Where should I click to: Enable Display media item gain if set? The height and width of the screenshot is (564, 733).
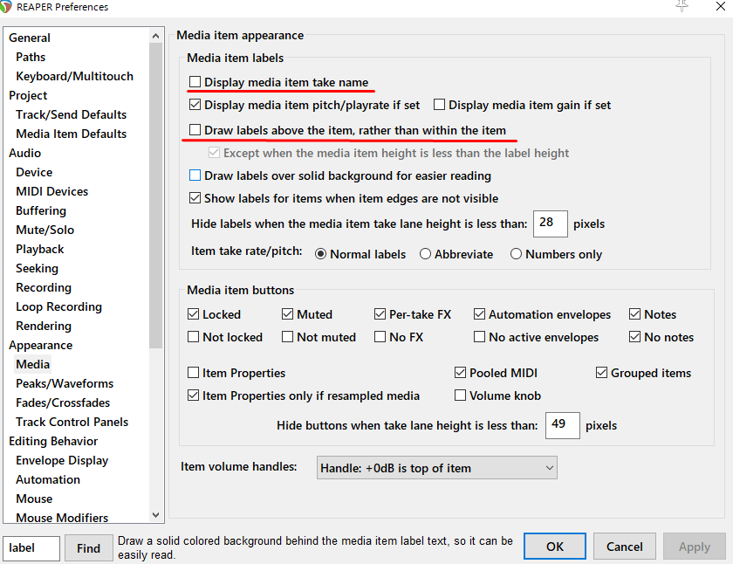pos(439,104)
